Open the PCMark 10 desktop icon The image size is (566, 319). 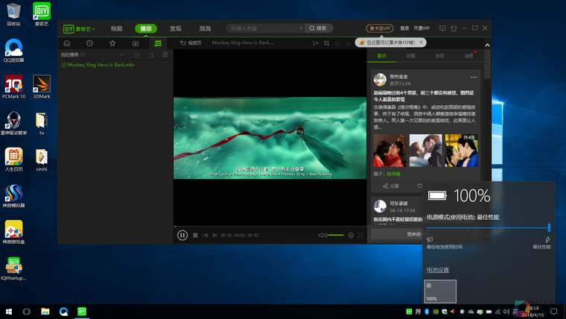[13, 86]
